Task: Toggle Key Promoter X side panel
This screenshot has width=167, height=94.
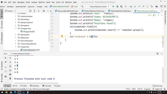Action: point(165,18)
